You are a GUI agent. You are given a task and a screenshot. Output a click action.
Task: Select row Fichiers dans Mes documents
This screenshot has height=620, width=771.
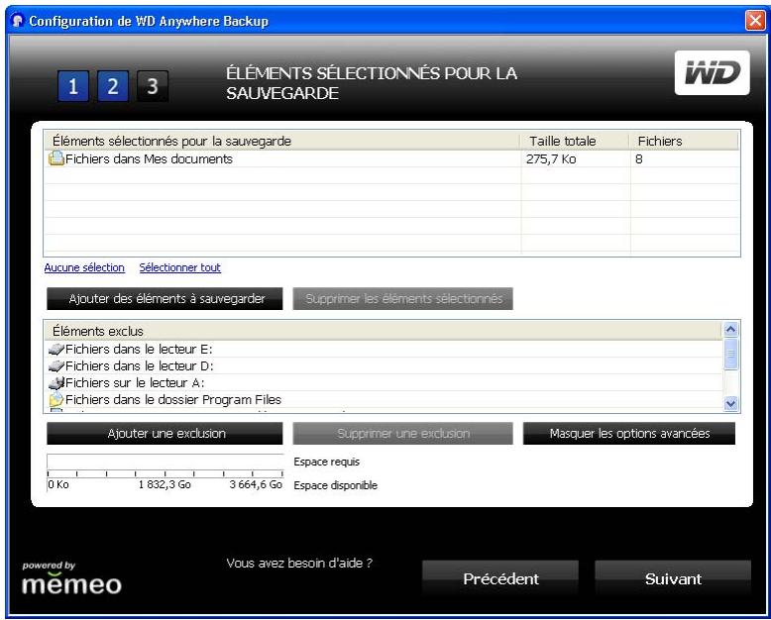pos(391,159)
